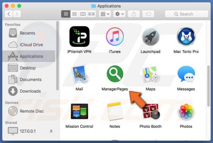Open the Action gear menu
The height and width of the screenshot is (143, 213).
[x=119, y=14]
